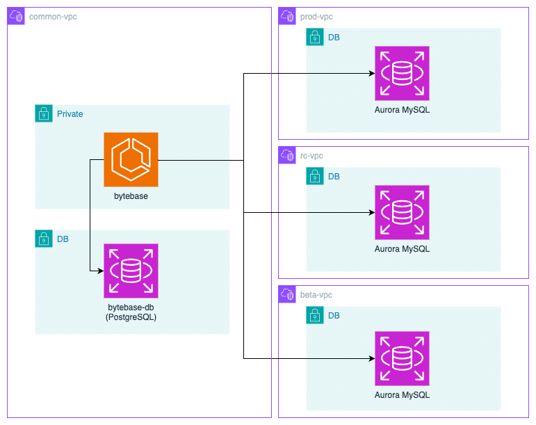The height and width of the screenshot is (425, 536).
Task: Click the "common-vpc" label
Action: click(x=53, y=17)
